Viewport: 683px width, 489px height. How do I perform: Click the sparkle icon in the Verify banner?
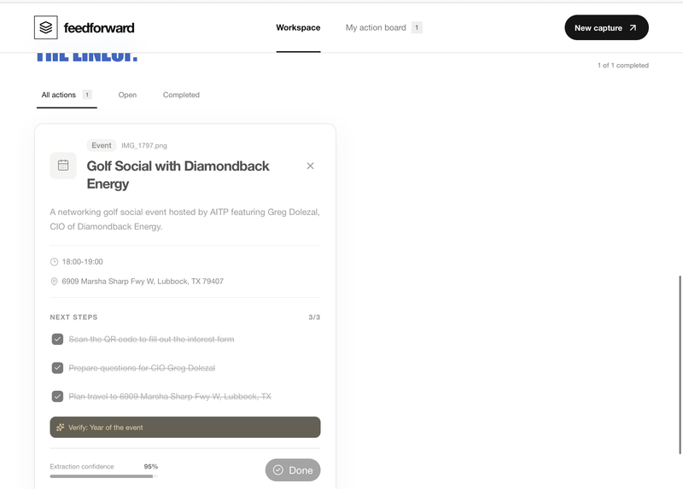tap(60, 428)
